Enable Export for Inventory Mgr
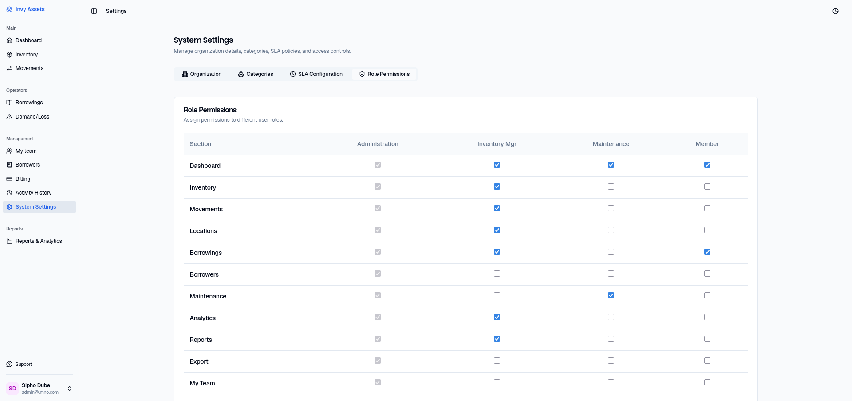The image size is (852, 401). point(497,361)
